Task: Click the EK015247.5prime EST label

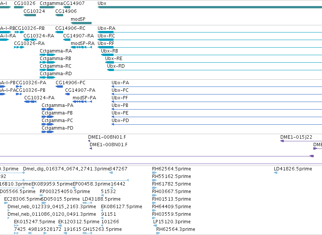Action: (34, 222)
